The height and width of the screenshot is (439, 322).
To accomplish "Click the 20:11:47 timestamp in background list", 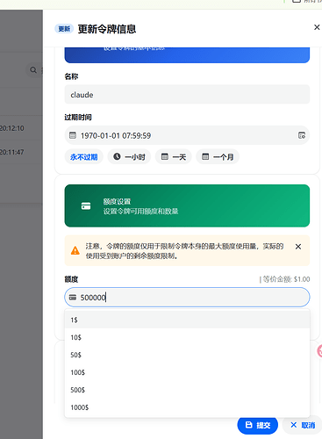I will point(12,152).
